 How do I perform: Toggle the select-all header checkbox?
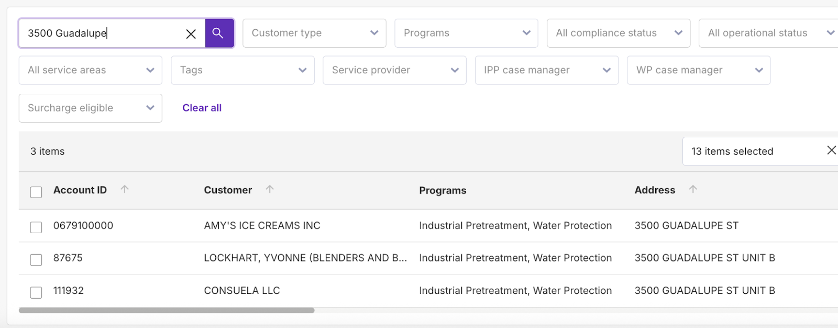36,192
